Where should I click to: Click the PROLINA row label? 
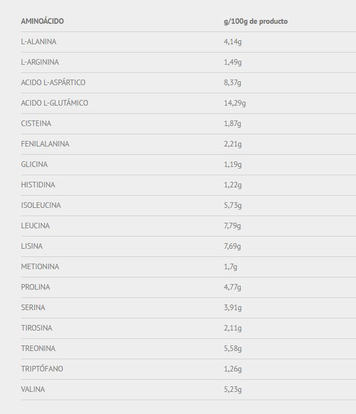pyautogui.click(x=35, y=287)
